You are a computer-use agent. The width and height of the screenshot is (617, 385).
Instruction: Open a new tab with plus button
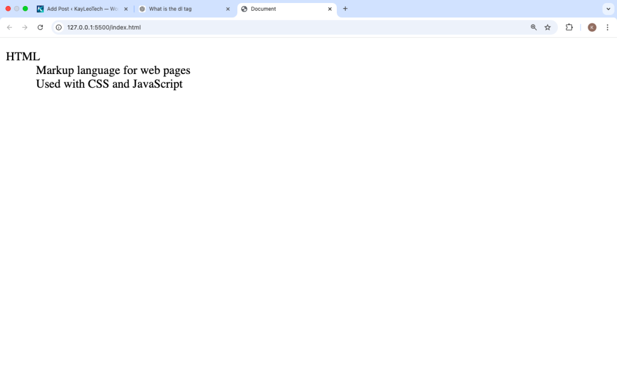click(x=345, y=9)
